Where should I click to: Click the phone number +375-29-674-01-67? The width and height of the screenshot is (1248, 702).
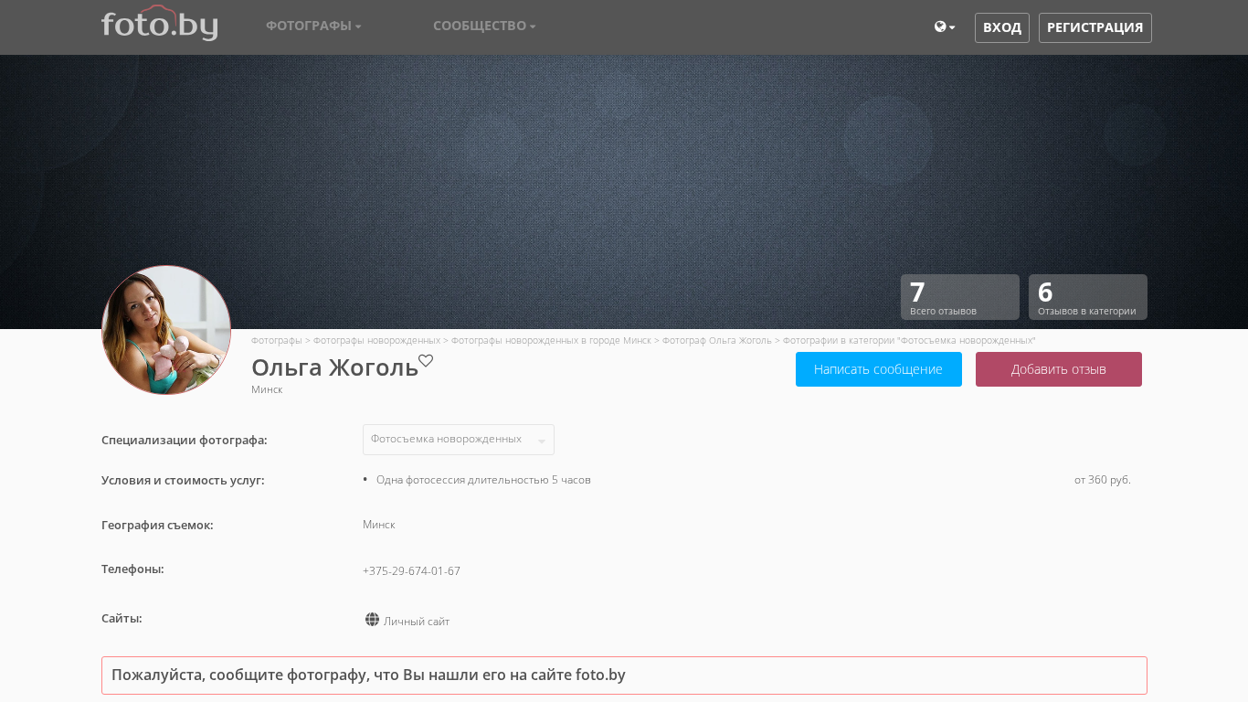pos(411,571)
